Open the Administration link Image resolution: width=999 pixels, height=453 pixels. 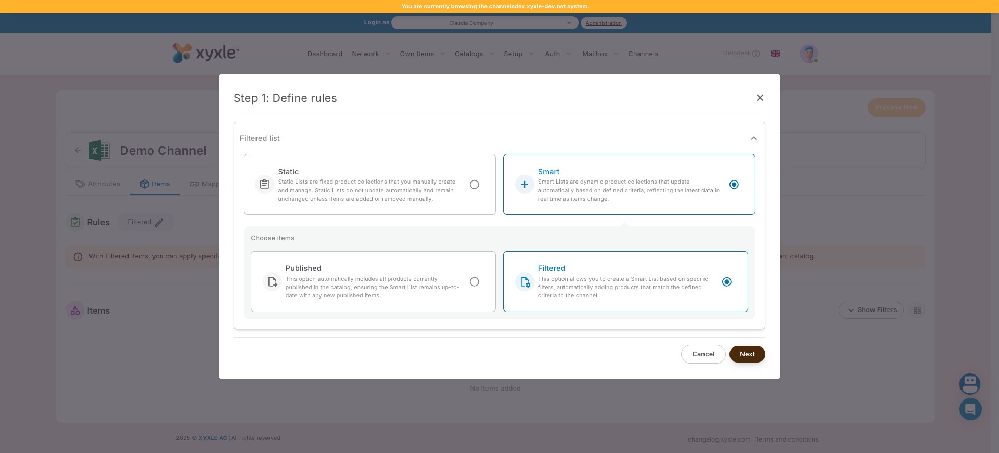603,23
